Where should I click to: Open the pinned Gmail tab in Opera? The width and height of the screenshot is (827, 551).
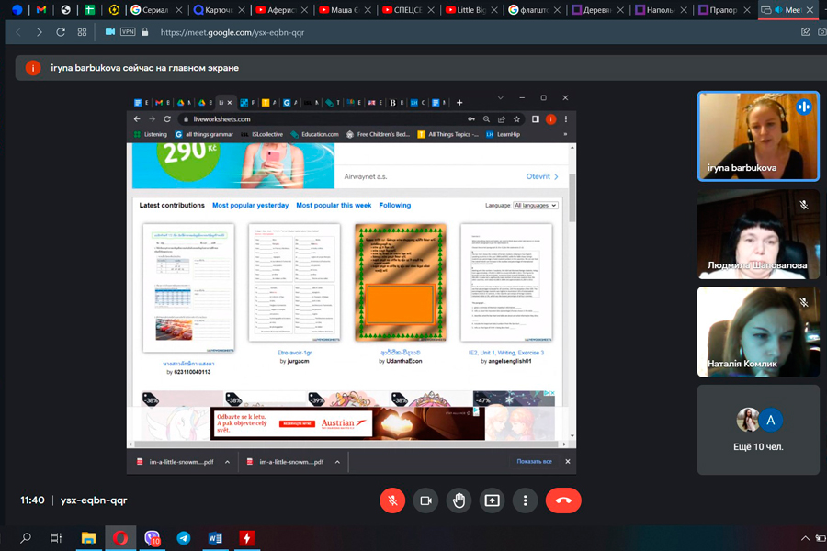click(x=41, y=9)
